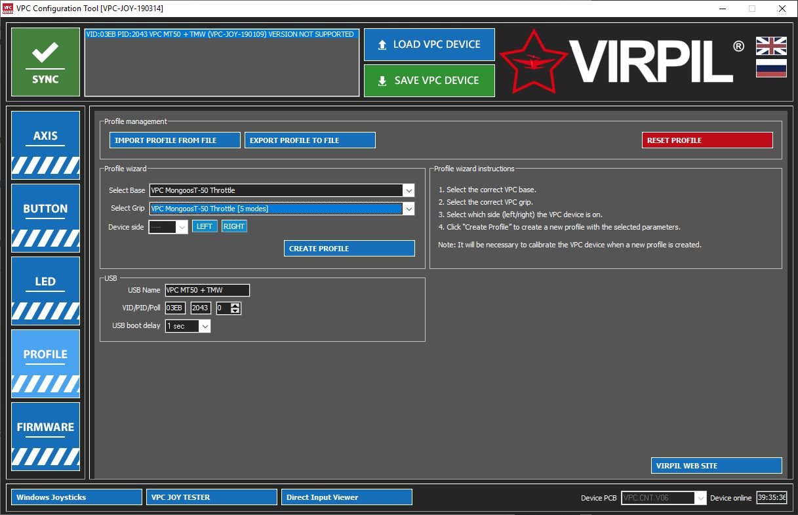Click CREATE PROFILE button
This screenshot has width=798, height=515.
coord(349,249)
